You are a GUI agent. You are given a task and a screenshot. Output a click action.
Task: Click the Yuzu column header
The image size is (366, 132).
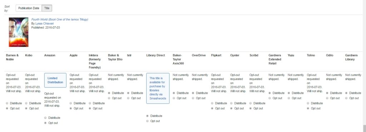[291, 55]
